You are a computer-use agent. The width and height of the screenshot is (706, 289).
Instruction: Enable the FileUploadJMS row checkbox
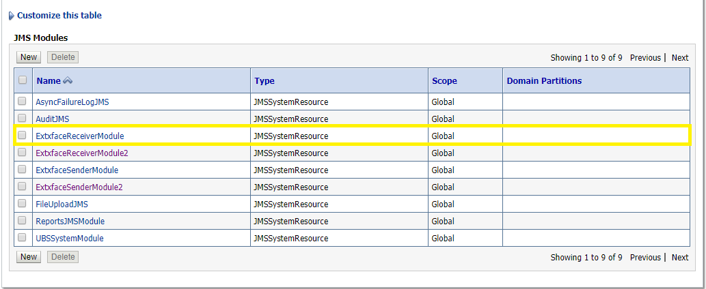point(23,204)
